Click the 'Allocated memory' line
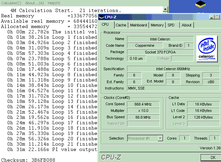This screenshot has height=162, width=221. point(49,27)
